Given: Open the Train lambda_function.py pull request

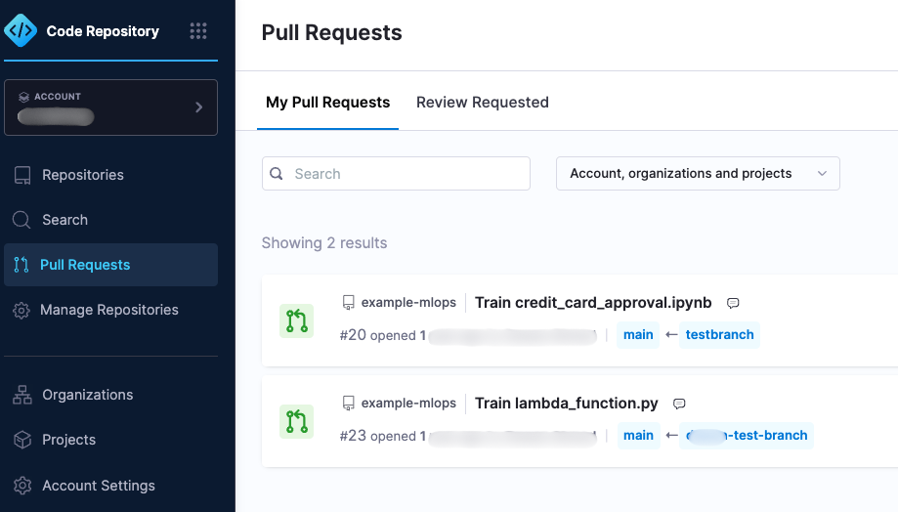Looking at the screenshot, I should tap(567, 404).
